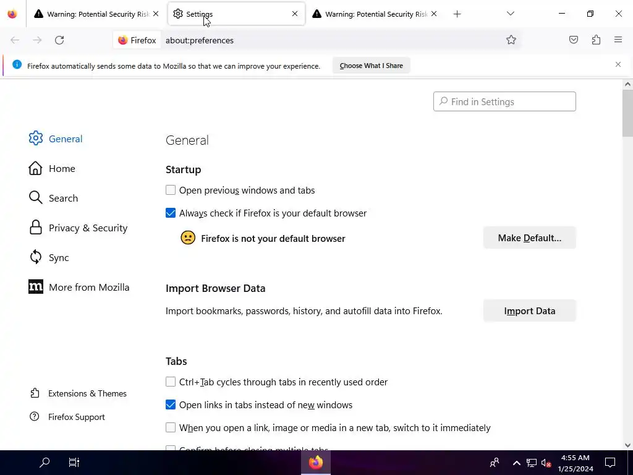Go forward one page

tap(37, 40)
